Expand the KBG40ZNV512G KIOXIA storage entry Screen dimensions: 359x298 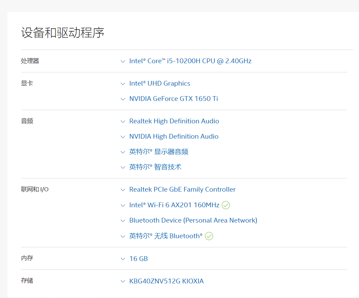(123, 281)
